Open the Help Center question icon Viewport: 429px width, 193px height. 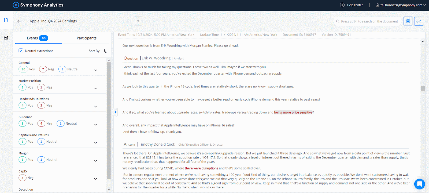(x=342, y=5)
